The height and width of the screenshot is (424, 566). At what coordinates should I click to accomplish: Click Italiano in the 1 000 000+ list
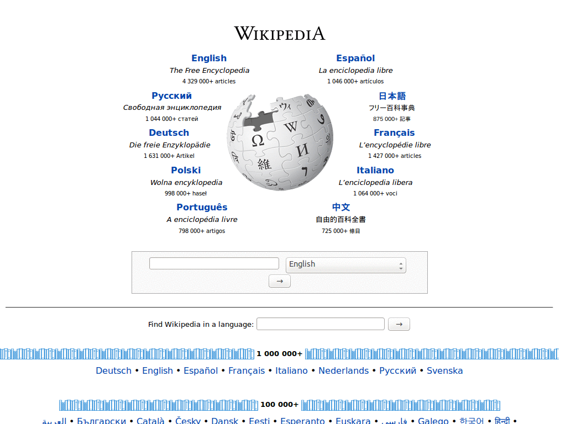click(x=292, y=370)
